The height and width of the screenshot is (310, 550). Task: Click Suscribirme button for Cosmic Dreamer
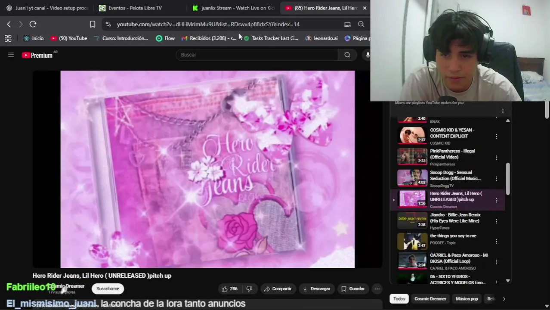coord(108,289)
